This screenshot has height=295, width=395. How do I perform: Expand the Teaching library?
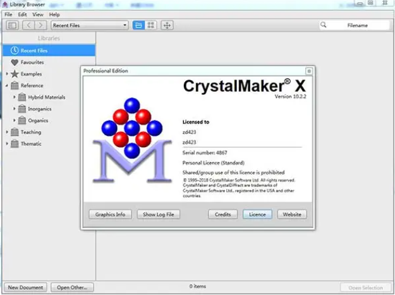click(7, 132)
